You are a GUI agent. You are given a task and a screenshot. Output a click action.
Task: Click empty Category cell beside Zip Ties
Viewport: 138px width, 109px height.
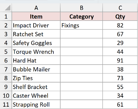point(81,78)
